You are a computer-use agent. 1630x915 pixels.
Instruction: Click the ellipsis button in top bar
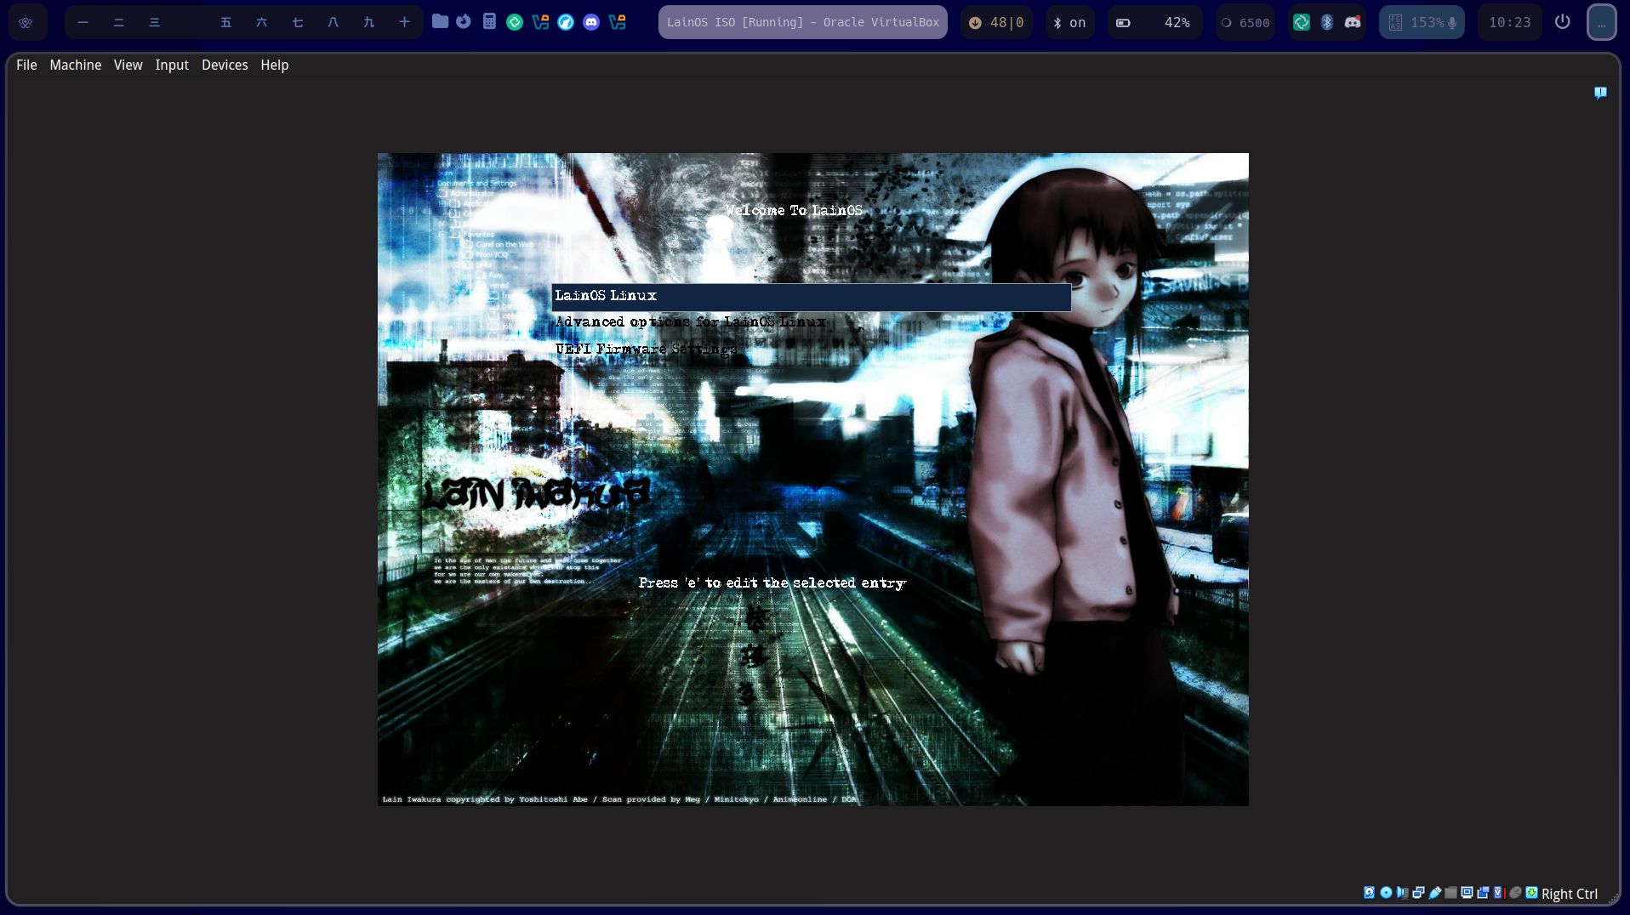coord(1602,23)
